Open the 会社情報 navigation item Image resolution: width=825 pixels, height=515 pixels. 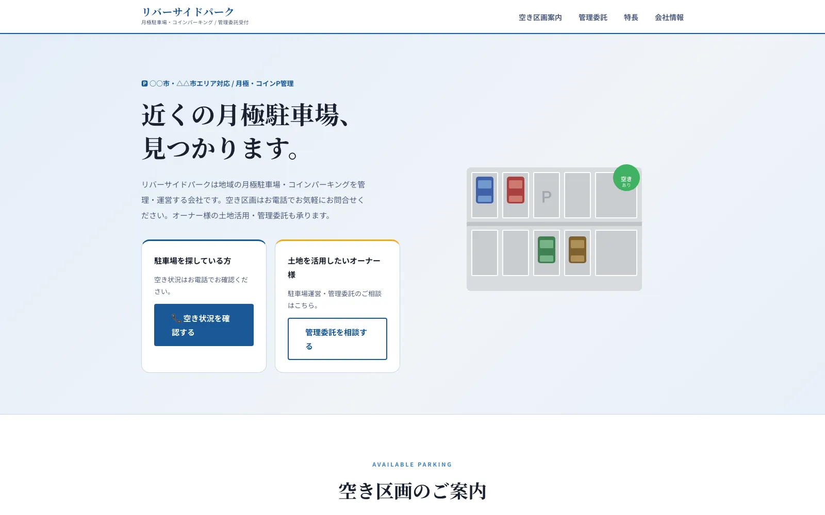pyautogui.click(x=669, y=18)
